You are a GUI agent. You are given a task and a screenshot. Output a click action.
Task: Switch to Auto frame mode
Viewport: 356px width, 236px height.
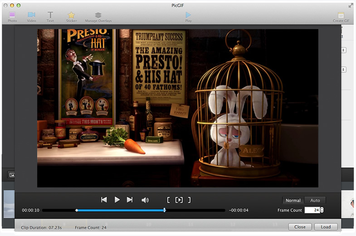[x=315, y=200]
